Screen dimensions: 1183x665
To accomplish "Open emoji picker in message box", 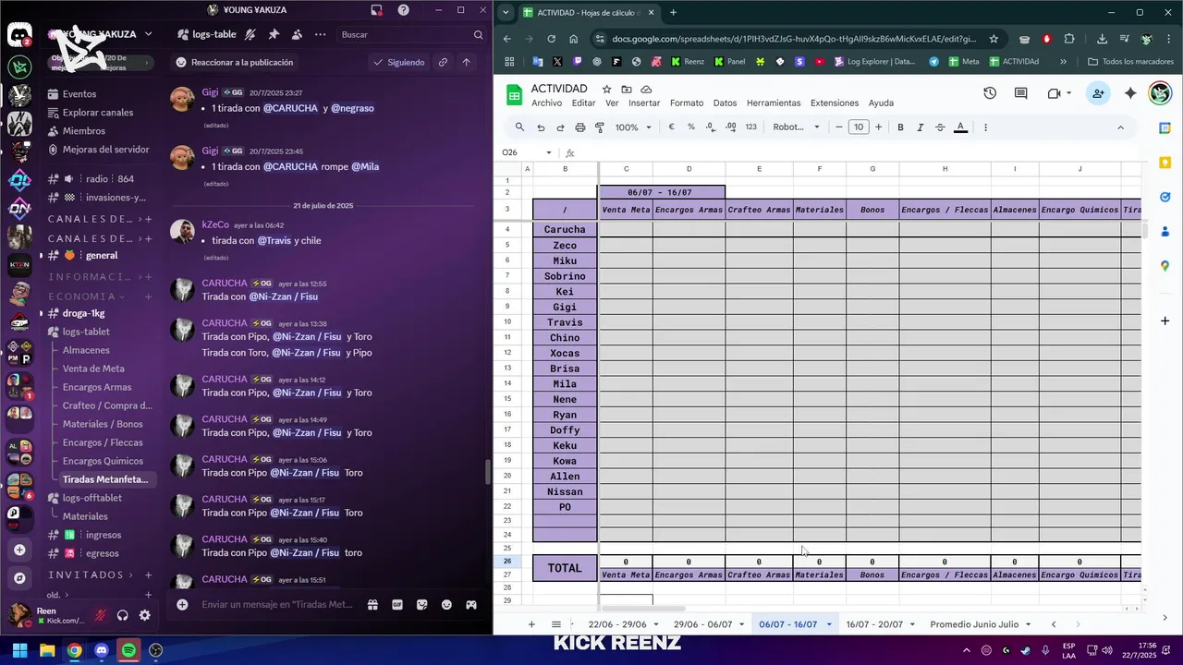I will 446,605.
